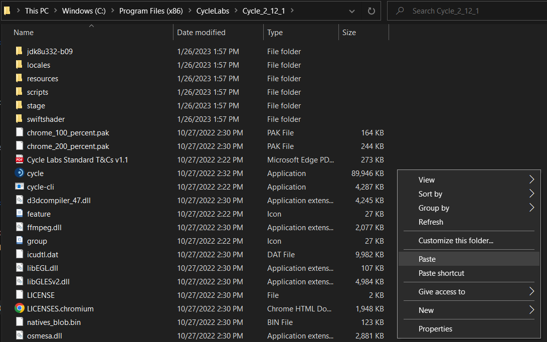Click the DAT File type cell
The image size is (547, 342).
[x=281, y=255]
